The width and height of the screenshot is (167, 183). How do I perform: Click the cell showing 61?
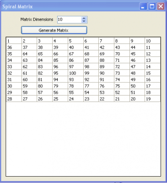29,73
